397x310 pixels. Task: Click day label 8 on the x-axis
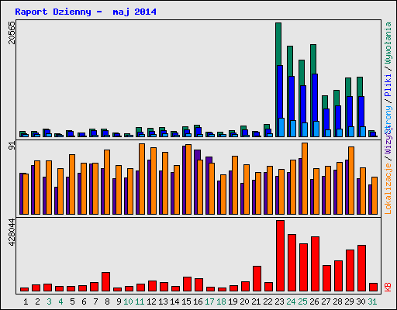[x=107, y=301]
